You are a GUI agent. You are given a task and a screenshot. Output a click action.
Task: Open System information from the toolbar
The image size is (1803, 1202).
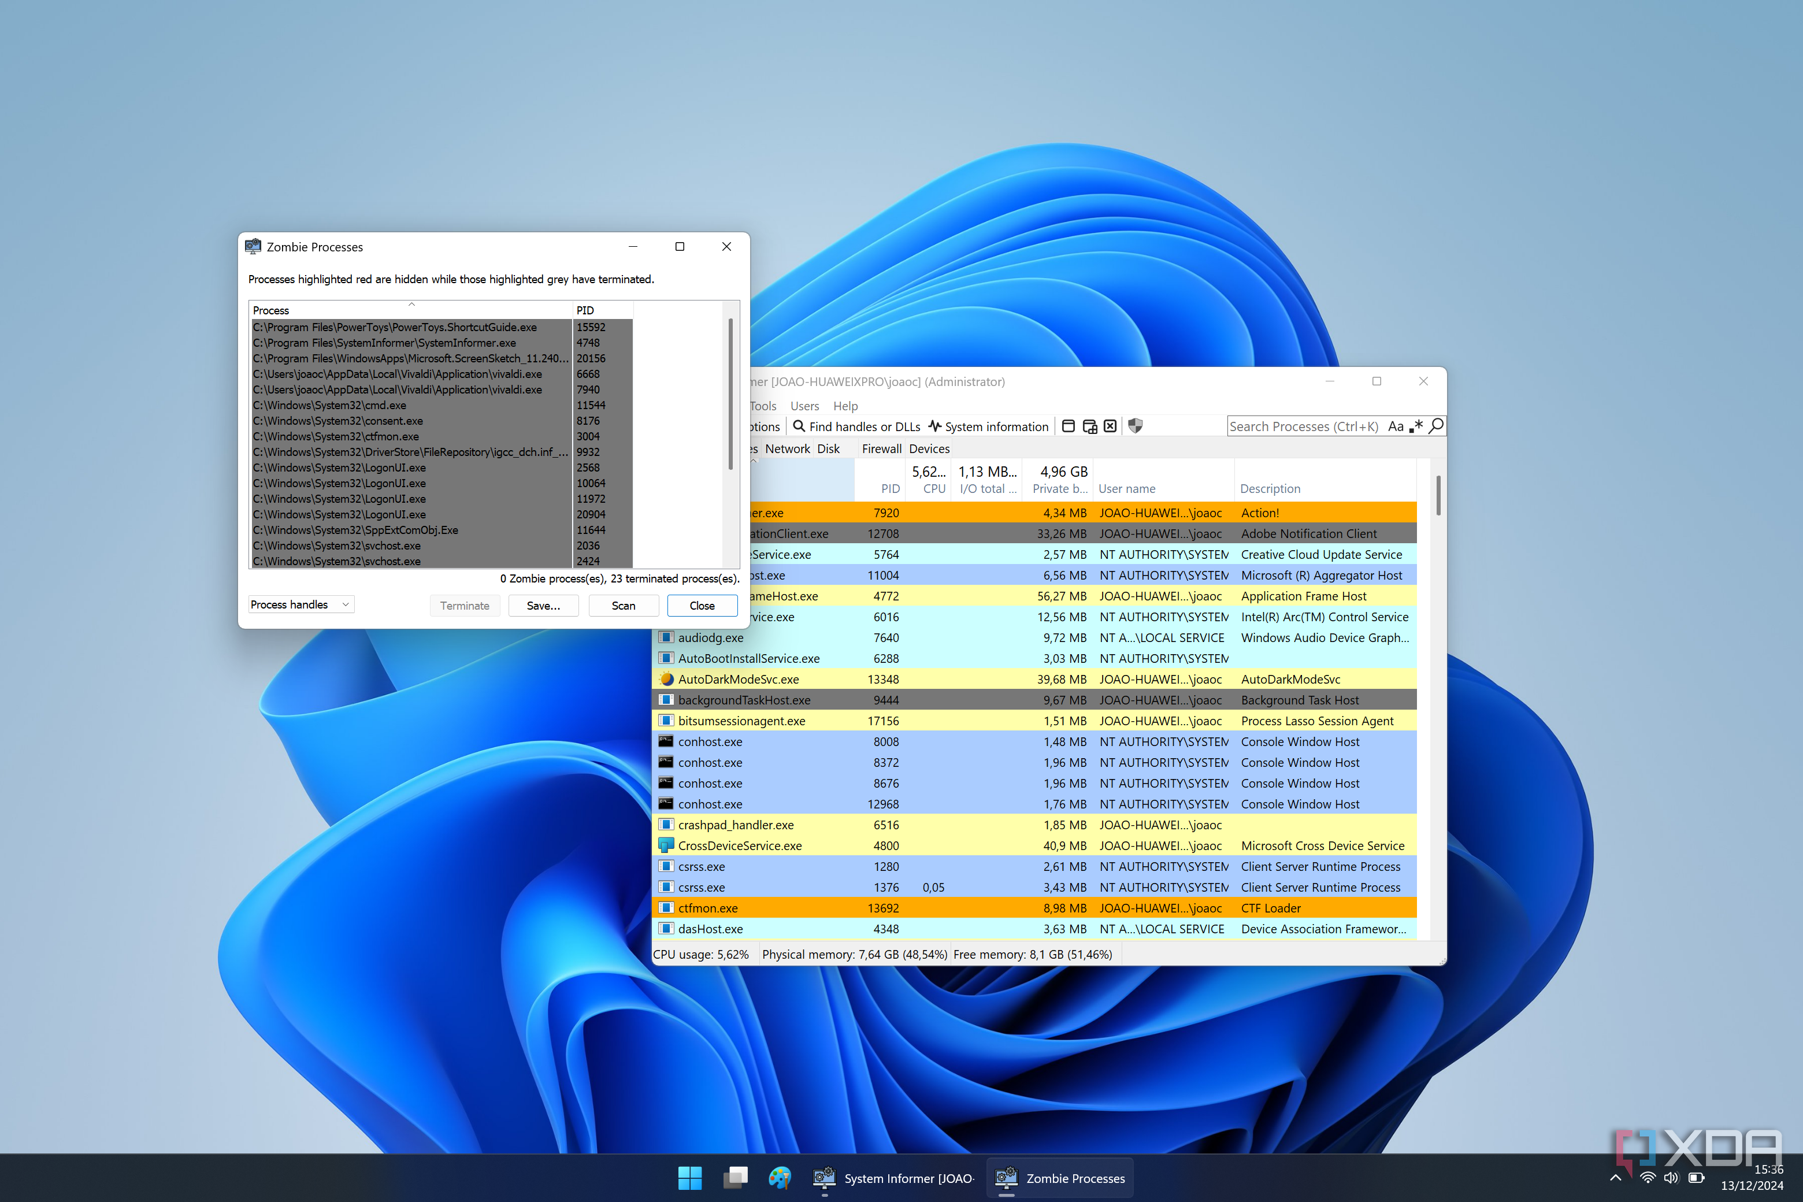coord(988,426)
